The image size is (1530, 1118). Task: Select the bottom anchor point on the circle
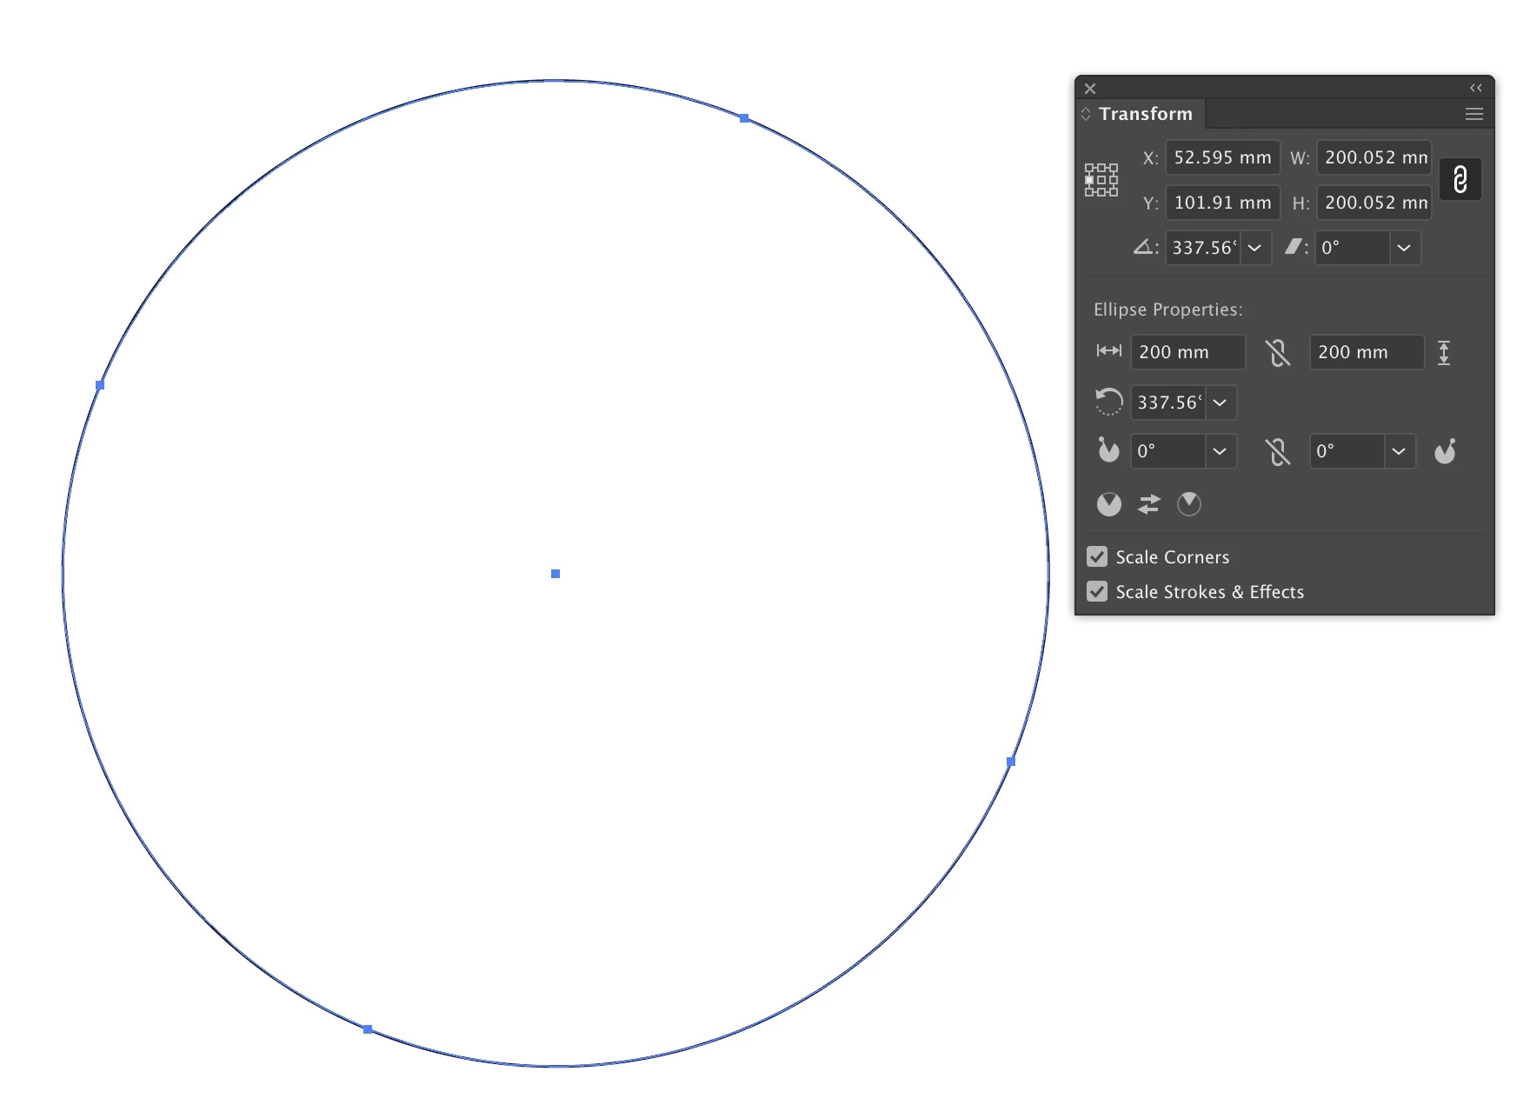[368, 1029]
